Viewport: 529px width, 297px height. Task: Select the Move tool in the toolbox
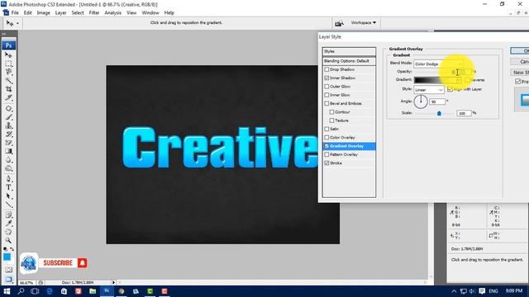click(x=9, y=55)
